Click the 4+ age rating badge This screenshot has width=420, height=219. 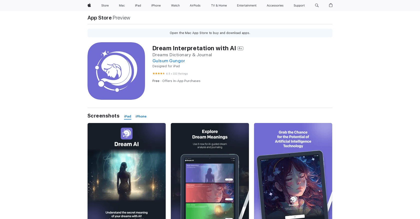coord(240,48)
